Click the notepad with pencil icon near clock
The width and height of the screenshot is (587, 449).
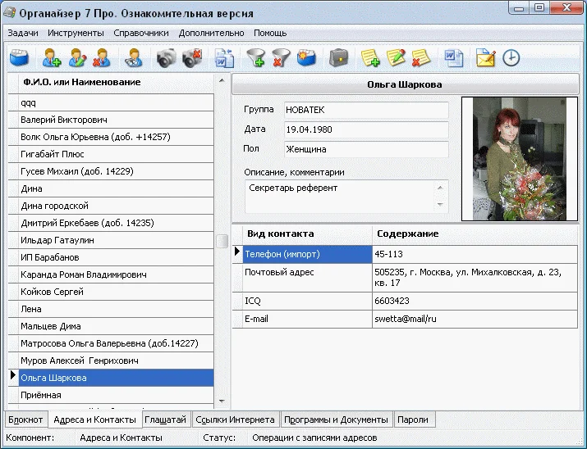(486, 58)
